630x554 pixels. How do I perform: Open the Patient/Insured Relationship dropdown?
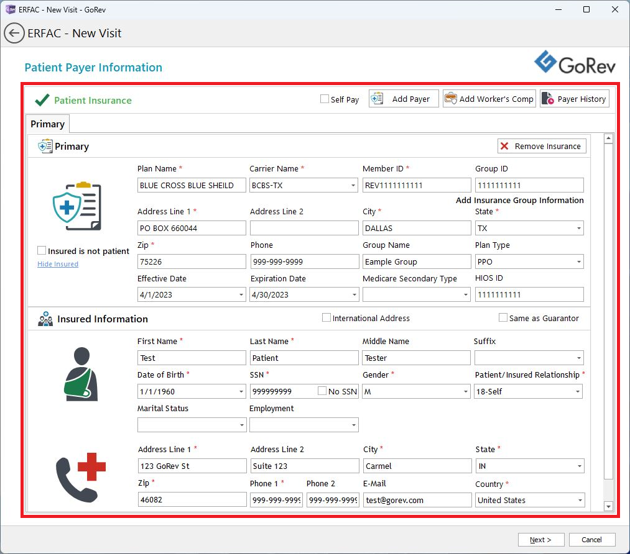pos(577,391)
